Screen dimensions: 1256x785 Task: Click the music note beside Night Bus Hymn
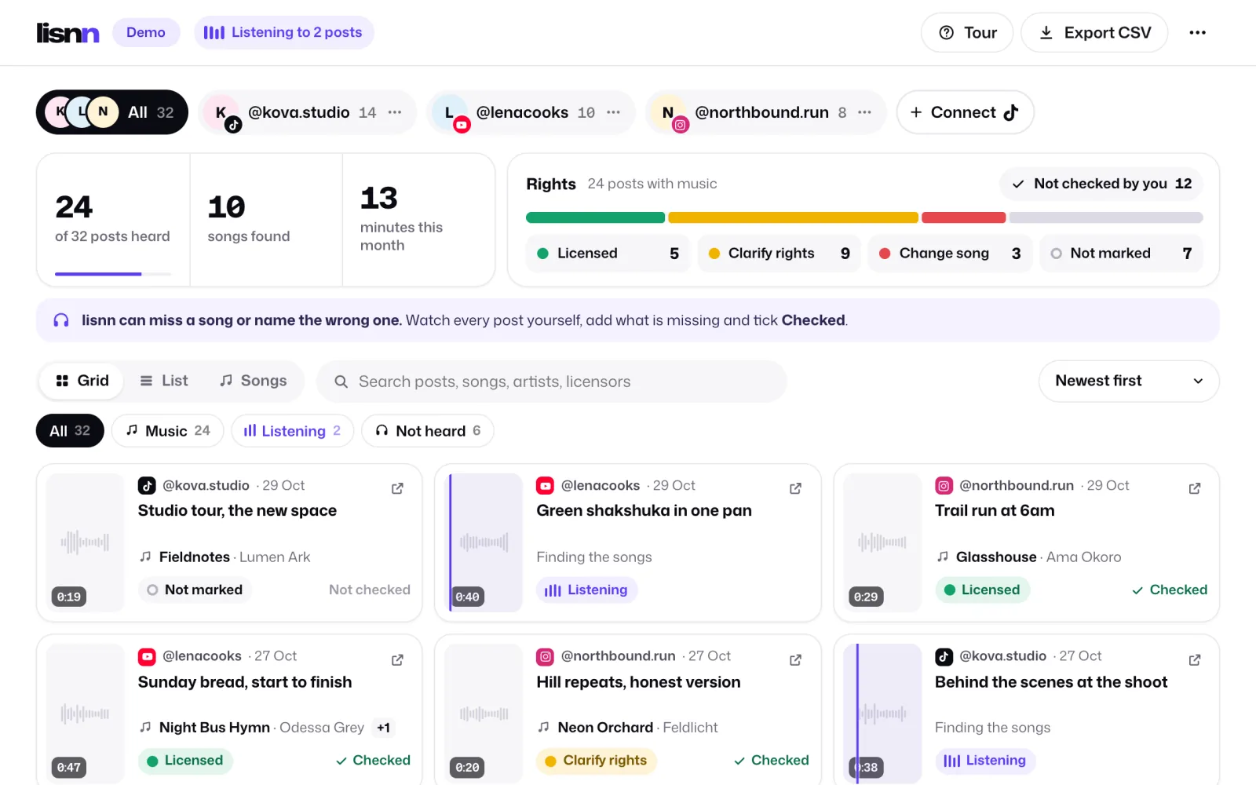pyautogui.click(x=145, y=727)
